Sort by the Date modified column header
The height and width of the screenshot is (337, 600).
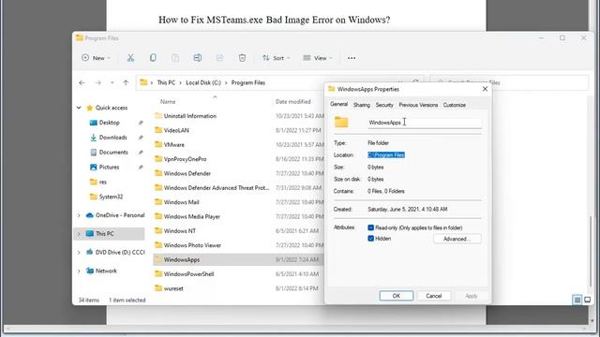pos(292,102)
